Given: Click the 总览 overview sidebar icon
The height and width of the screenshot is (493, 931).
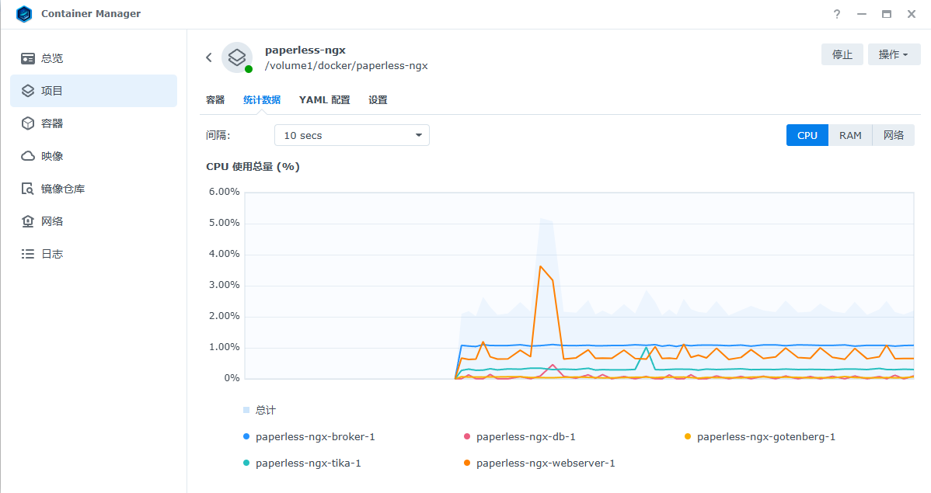Looking at the screenshot, I should point(28,58).
